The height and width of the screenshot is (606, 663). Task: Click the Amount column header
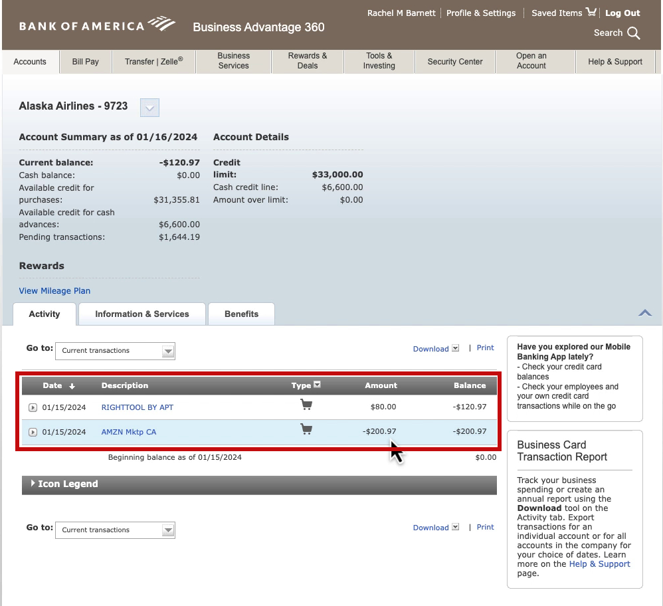[x=381, y=385]
